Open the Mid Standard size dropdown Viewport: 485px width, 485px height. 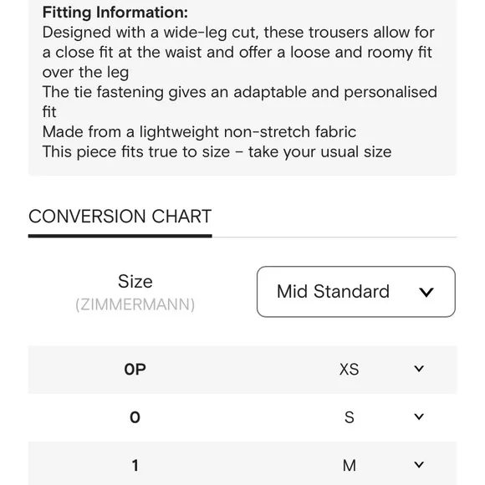(355, 291)
